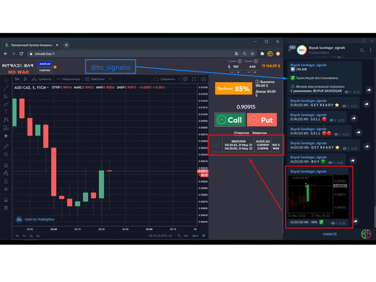
Task: Decrease the trade time with minus
Action: (x=249, y=72)
